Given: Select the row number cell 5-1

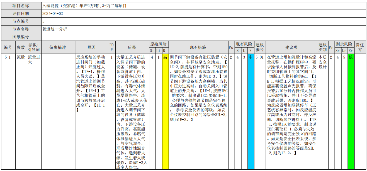Looking at the screenshot, I should tap(8, 112).
